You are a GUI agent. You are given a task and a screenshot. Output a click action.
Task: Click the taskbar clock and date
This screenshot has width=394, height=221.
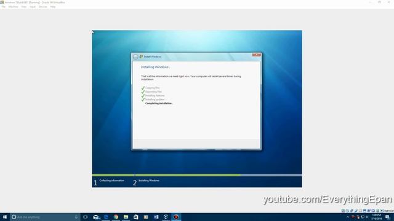pyautogui.click(x=376, y=217)
